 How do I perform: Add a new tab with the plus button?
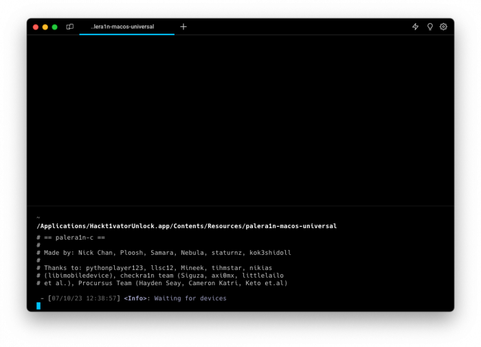coord(183,27)
